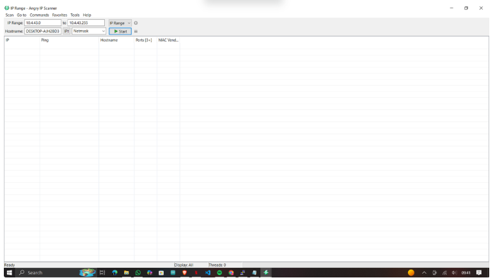This screenshot has height=280, width=495.
Task: Open the Wi-Fi network tray icon
Action: tap(444, 273)
